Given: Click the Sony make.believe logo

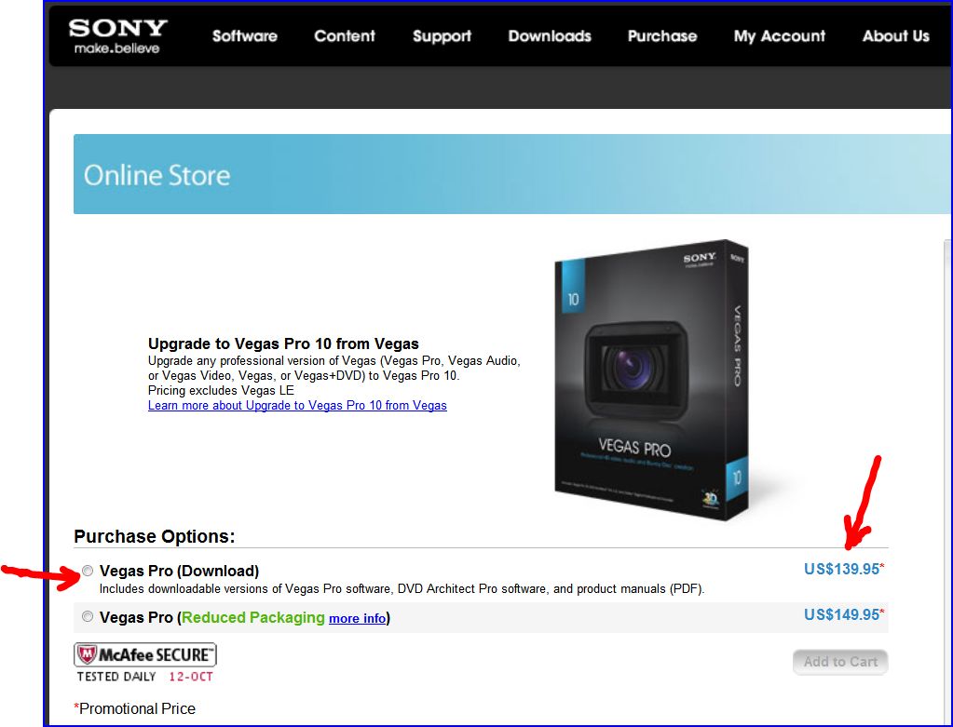Looking at the screenshot, I should click(117, 36).
